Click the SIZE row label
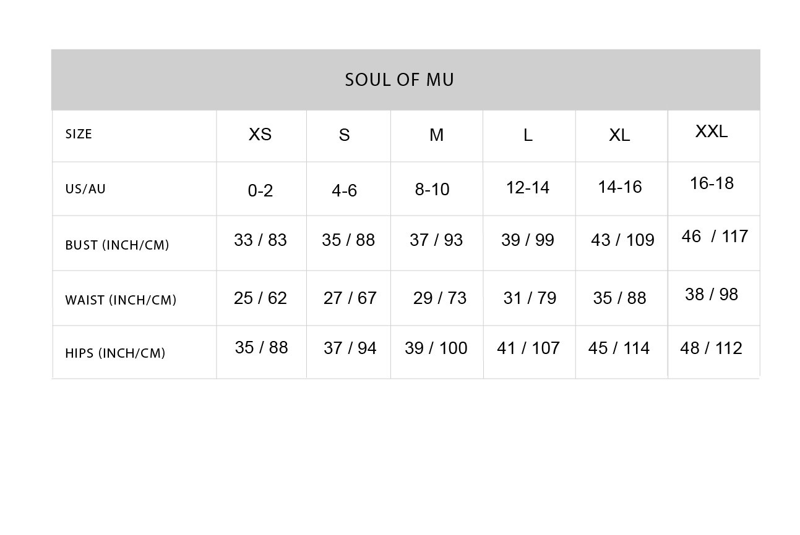The width and height of the screenshot is (800, 535). coord(79,134)
